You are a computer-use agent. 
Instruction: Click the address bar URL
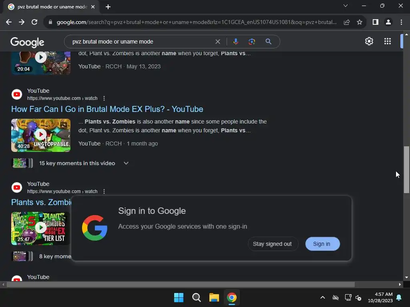pos(196,22)
